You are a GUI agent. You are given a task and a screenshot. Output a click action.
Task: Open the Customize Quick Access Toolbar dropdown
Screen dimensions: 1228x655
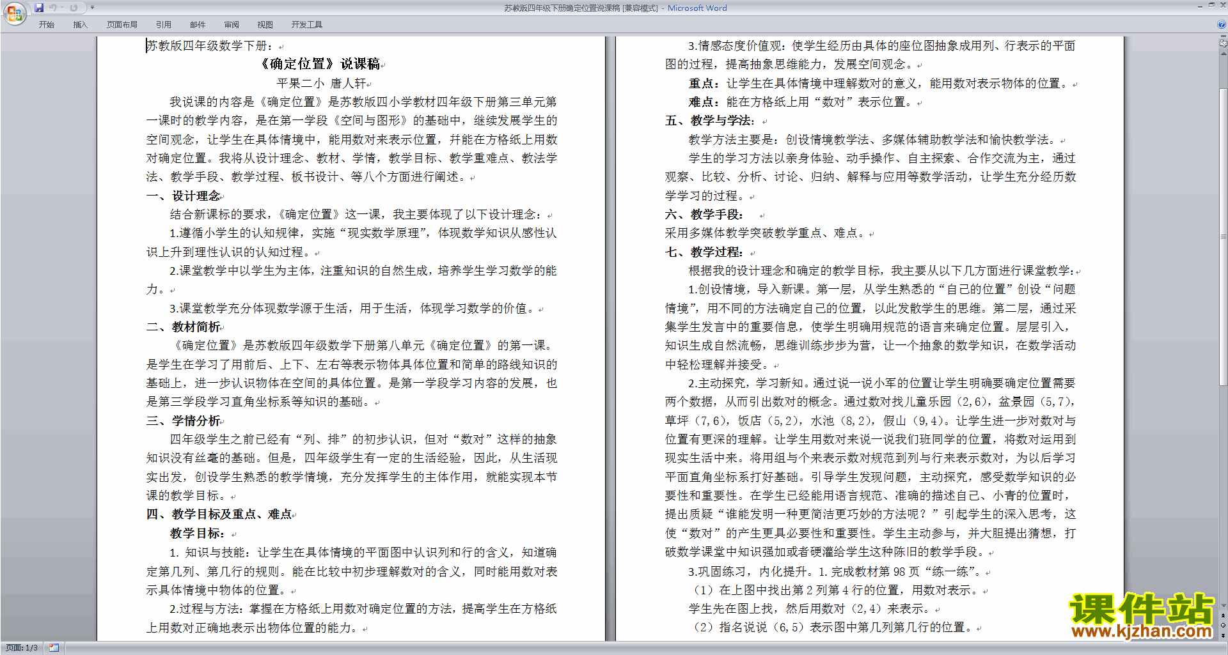pos(92,8)
